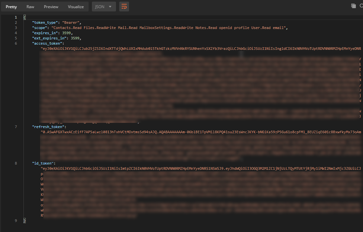
Task: Click line number 7 in the gutter
Action: coord(16,127)
